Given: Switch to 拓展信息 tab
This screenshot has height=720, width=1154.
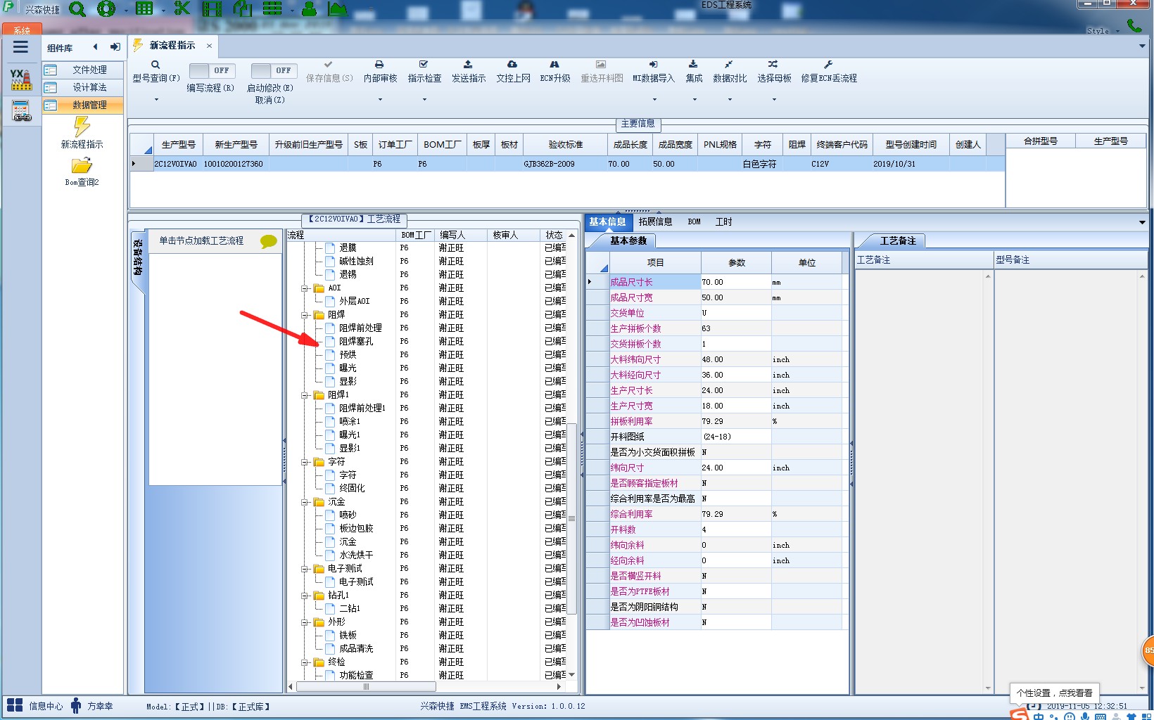Looking at the screenshot, I should 655,221.
